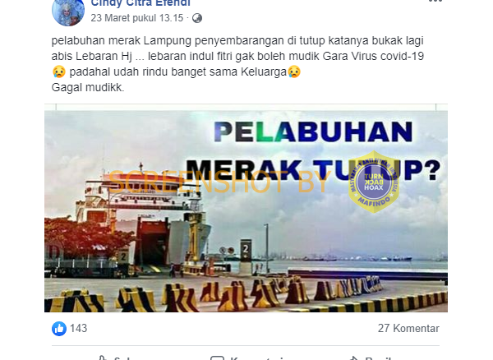
Task: Click the globe public audience icon
Action: click(197, 18)
